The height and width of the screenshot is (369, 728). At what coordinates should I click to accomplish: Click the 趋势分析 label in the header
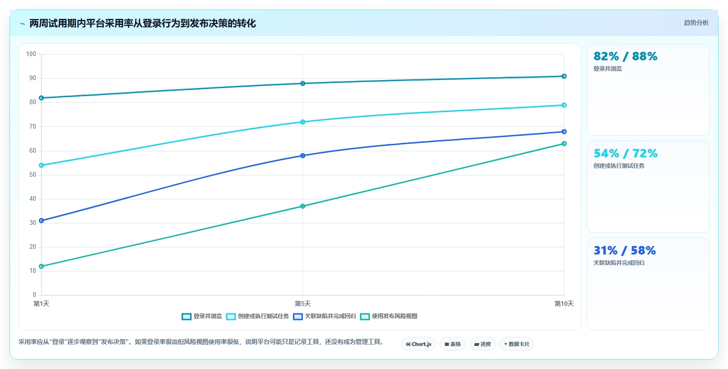coord(696,23)
